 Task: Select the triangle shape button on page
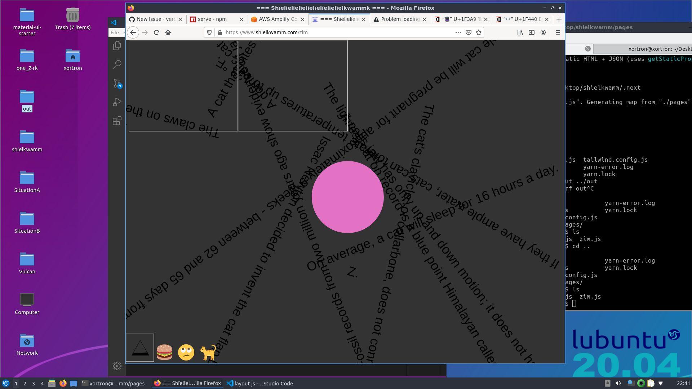click(140, 348)
